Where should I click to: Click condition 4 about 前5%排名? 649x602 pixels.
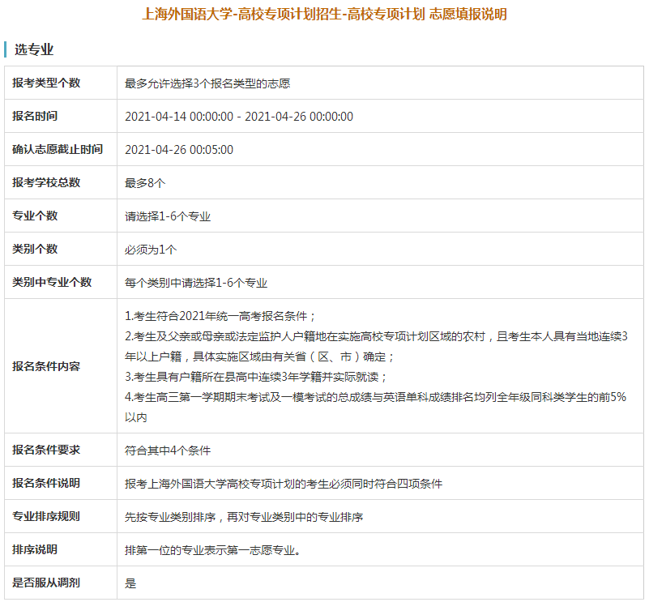[375, 407]
